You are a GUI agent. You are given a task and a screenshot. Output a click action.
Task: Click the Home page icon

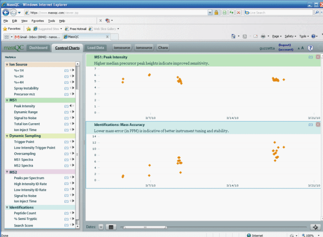coord(233,36)
